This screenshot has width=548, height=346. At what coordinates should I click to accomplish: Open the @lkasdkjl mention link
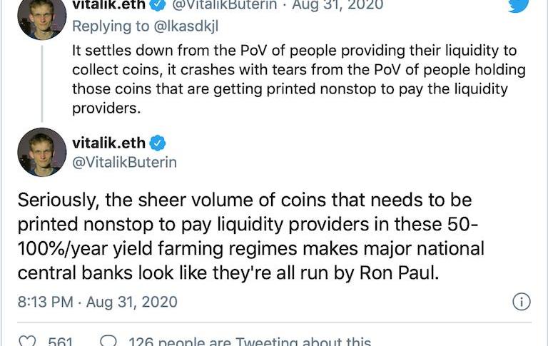coord(186,26)
